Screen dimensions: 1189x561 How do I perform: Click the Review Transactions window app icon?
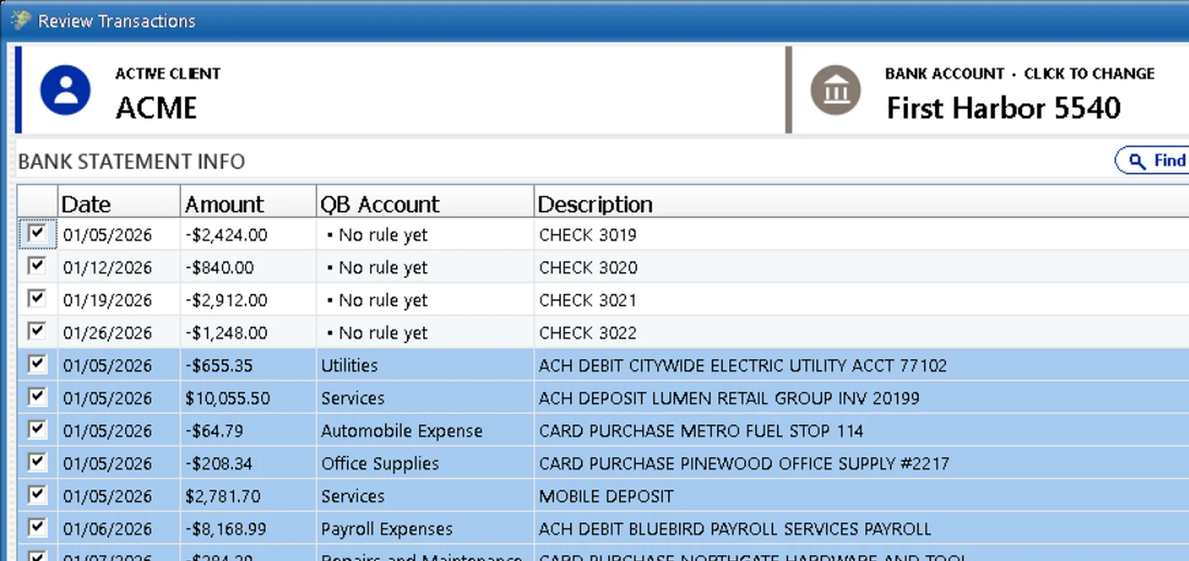click(20, 20)
